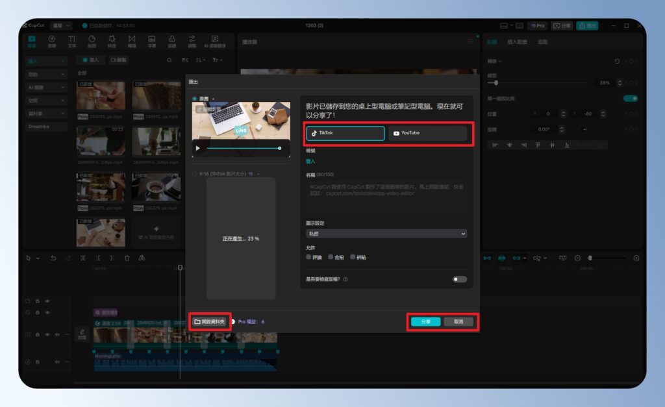Click the 貼圖 (Stickers) toolbar icon
Viewport: 665px width, 407px height.
[x=92, y=42]
